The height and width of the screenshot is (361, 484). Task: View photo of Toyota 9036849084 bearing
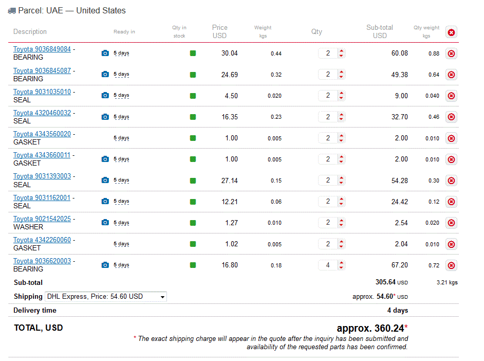105,53
